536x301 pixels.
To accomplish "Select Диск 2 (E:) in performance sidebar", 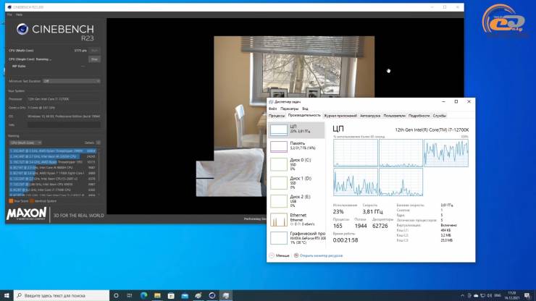I will (296, 201).
